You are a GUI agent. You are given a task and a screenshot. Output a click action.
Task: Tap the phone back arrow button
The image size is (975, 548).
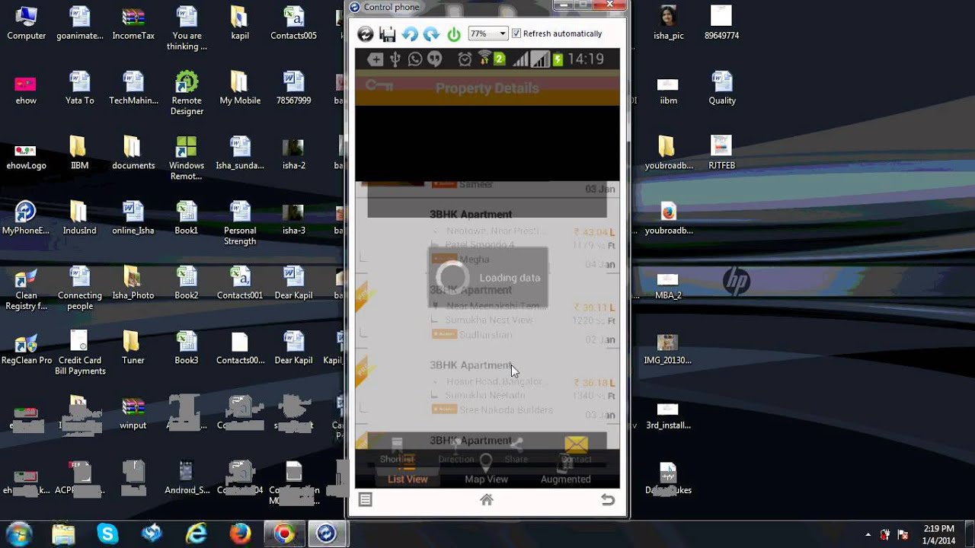tap(608, 499)
